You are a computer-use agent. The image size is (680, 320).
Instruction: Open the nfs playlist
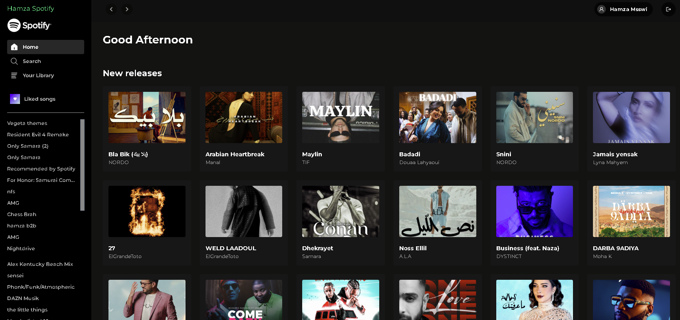coord(11,192)
